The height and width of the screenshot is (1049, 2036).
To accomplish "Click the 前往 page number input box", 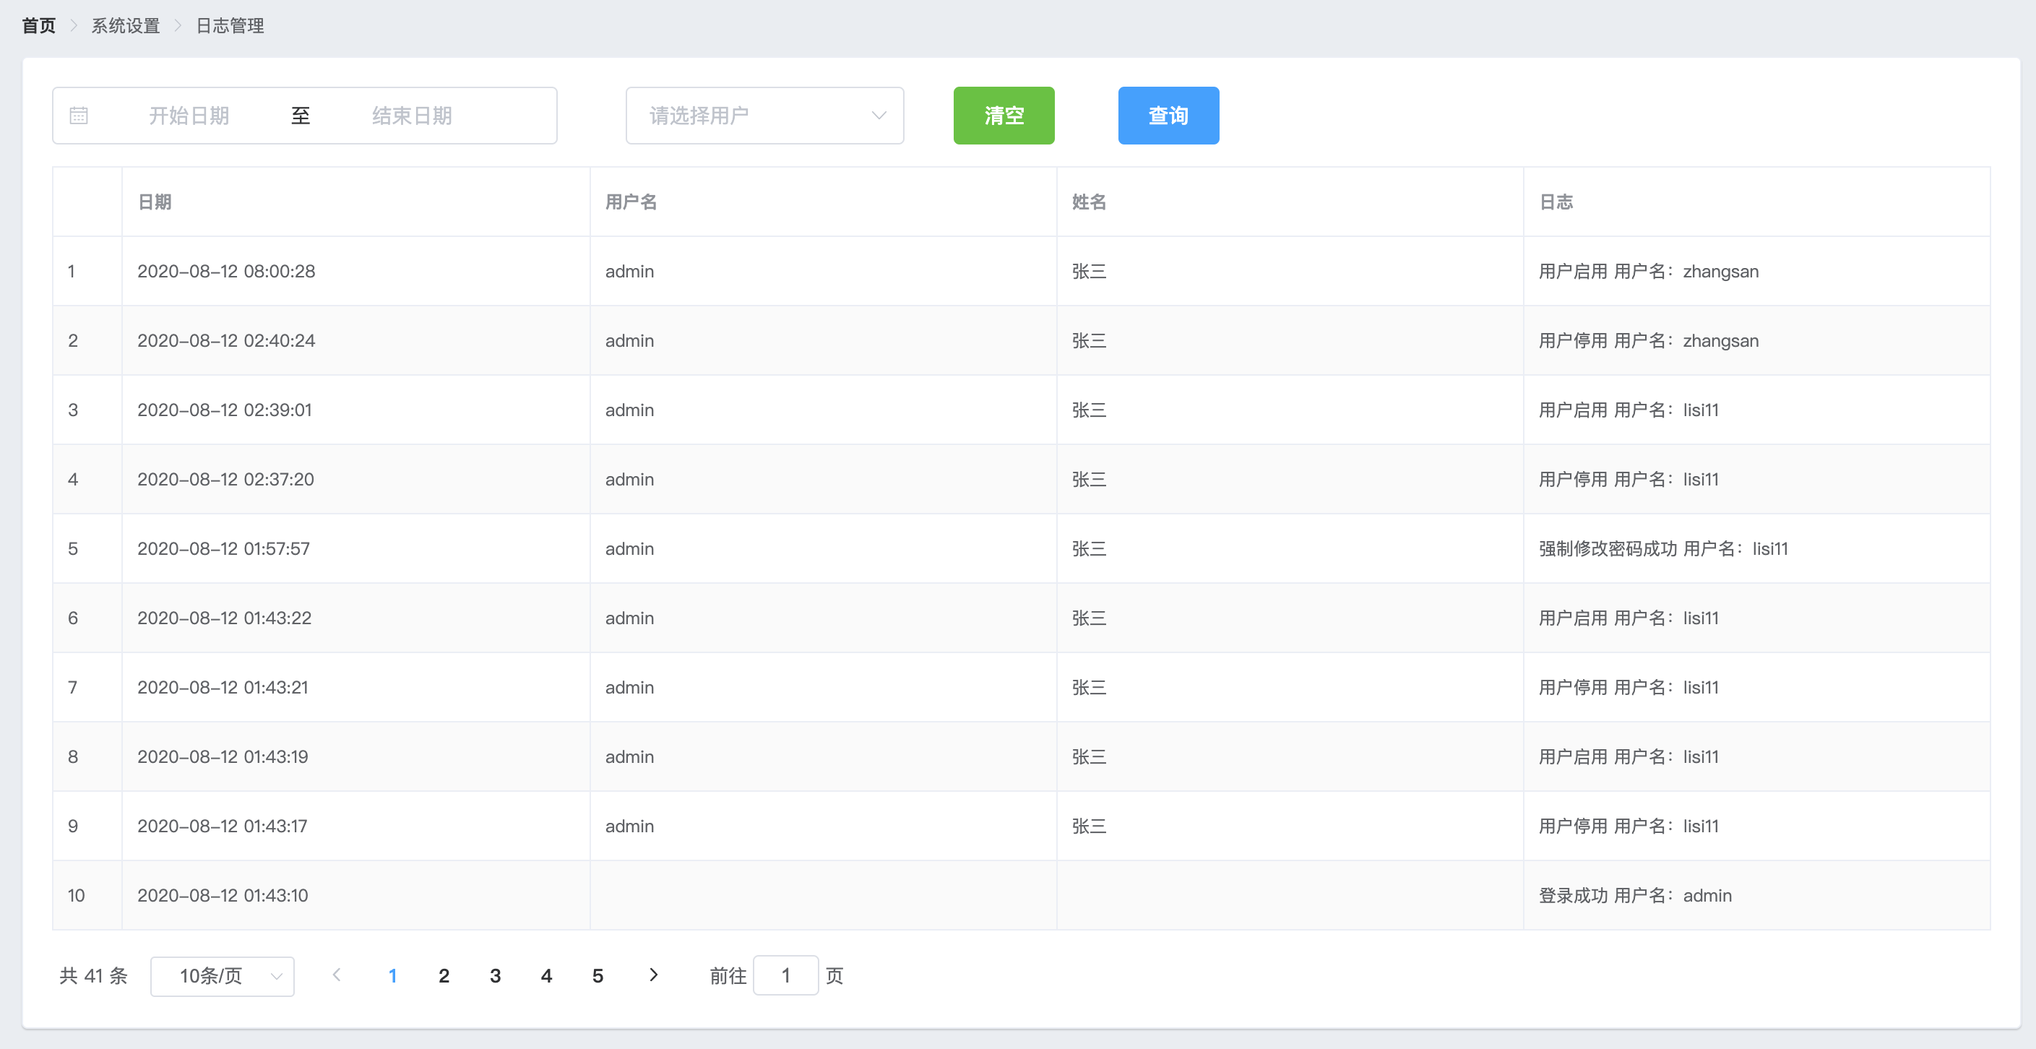I will pos(785,975).
